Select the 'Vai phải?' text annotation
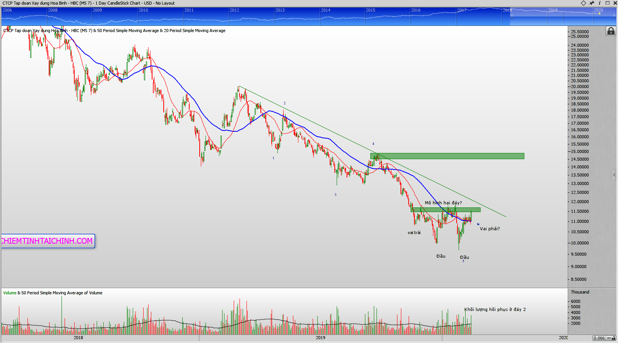 (490, 229)
